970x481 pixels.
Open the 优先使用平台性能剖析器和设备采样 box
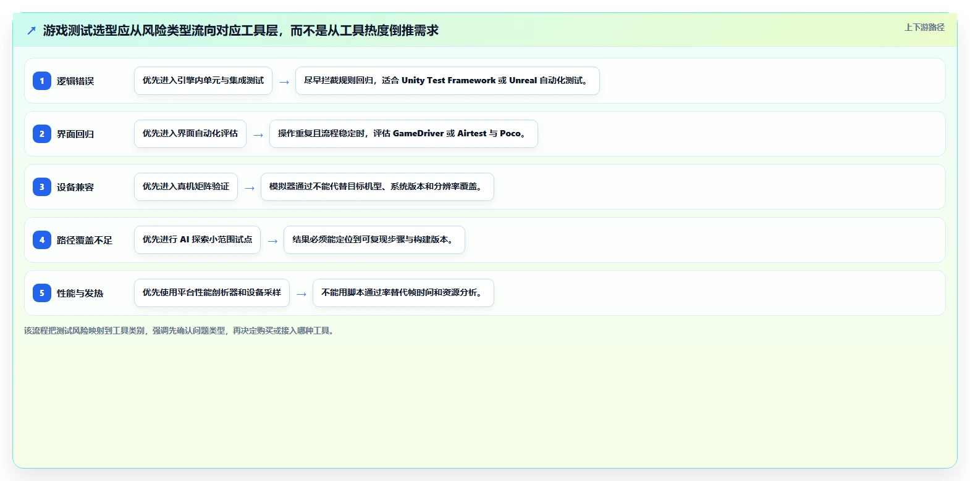pyautogui.click(x=212, y=293)
